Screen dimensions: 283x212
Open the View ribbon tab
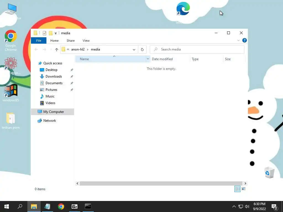pos(86,41)
